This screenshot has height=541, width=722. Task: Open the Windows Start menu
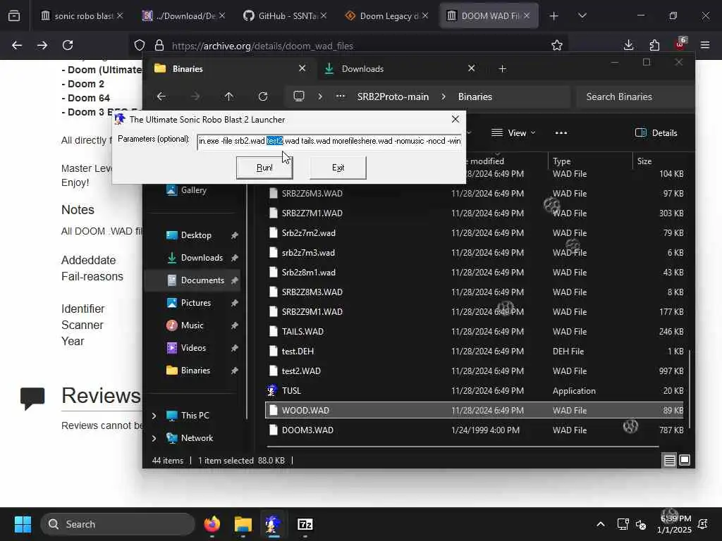(x=23, y=524)
